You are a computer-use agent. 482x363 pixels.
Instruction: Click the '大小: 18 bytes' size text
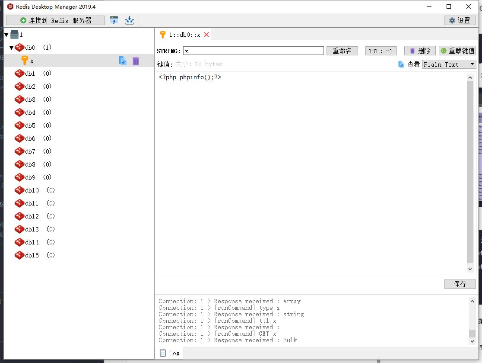tap(199, 64)
